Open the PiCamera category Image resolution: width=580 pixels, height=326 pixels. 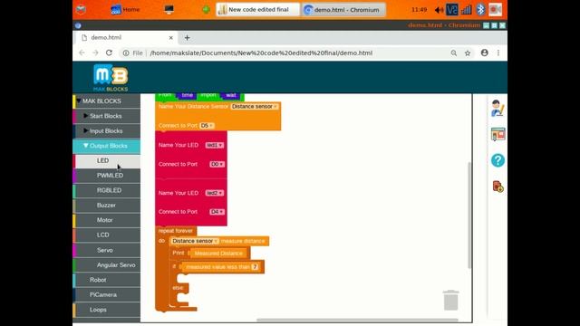click(107, 294)
